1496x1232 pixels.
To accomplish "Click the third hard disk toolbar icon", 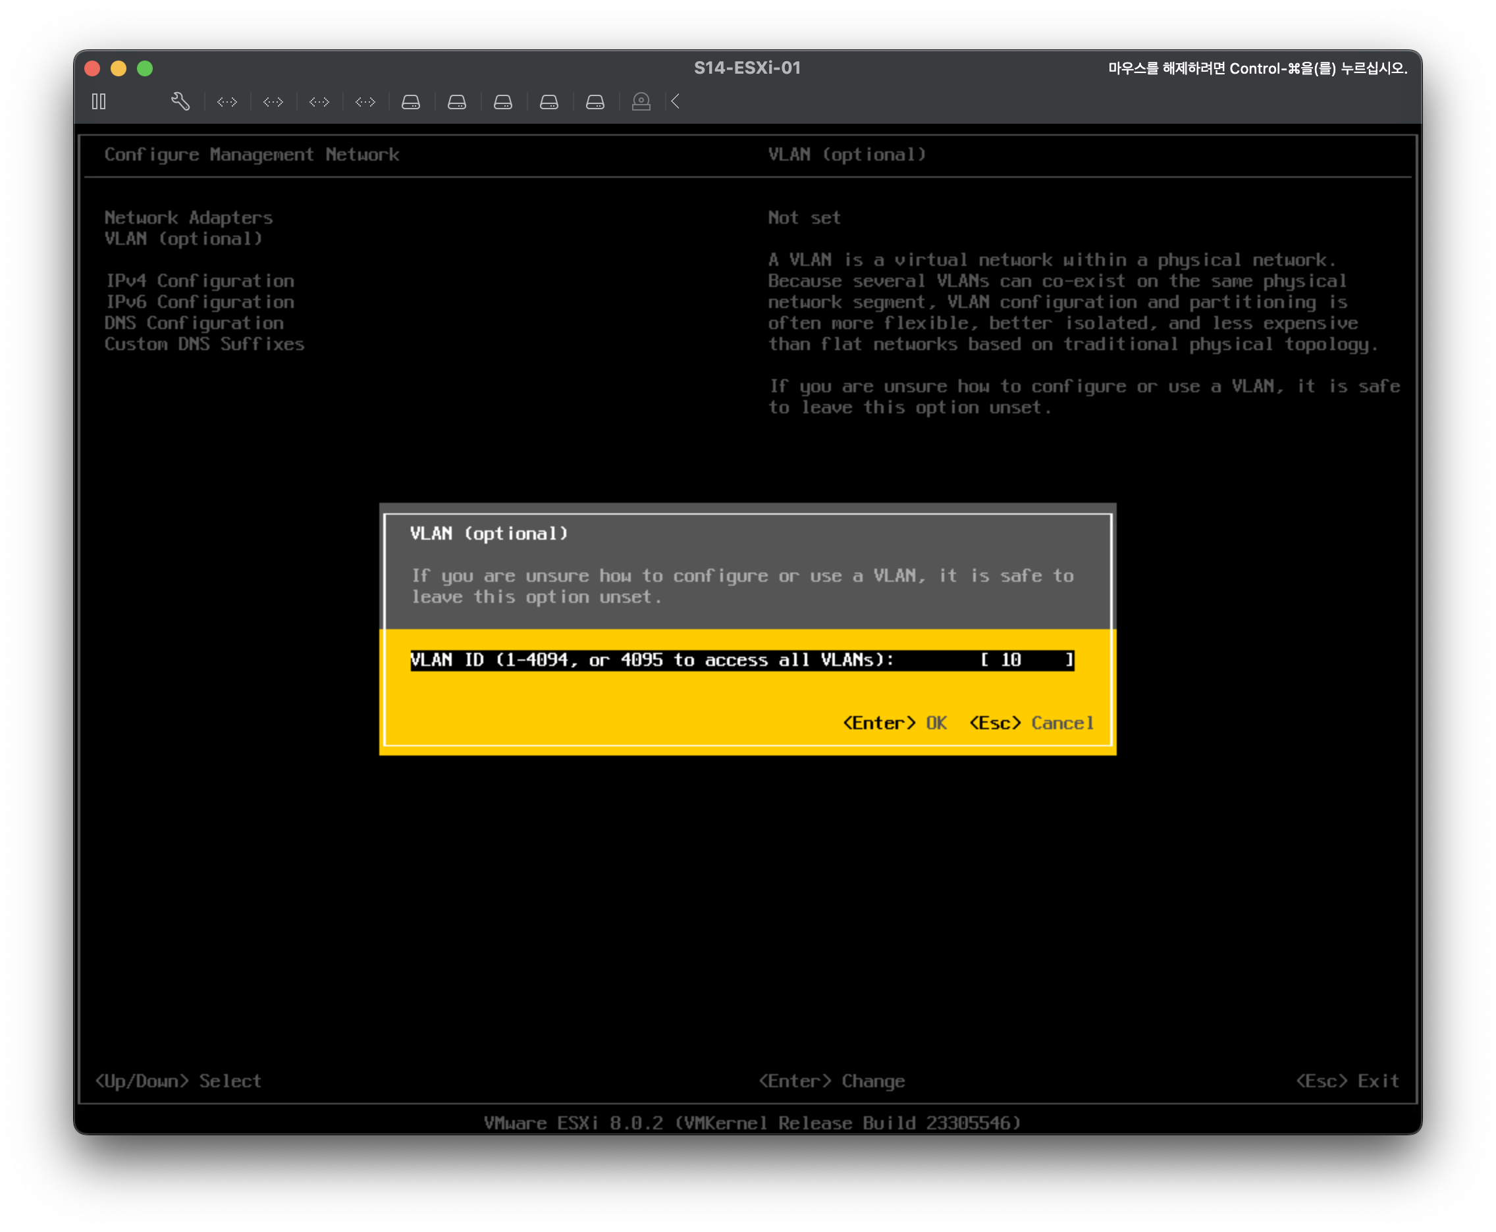I will point(504,102).
